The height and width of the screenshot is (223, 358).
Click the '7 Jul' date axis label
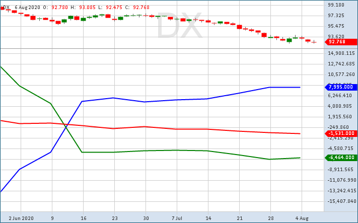(177, 218)
